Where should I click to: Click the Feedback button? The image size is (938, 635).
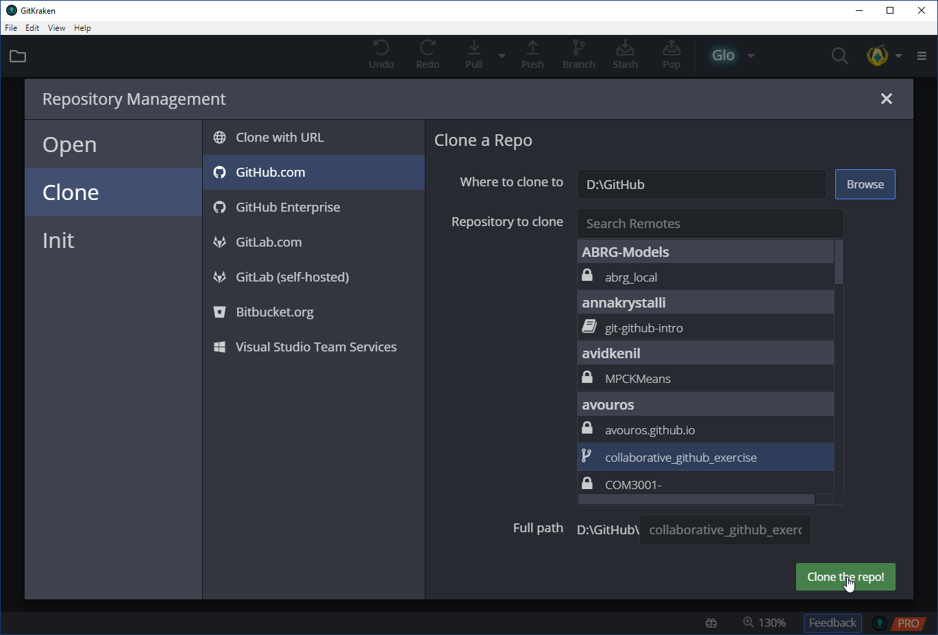point(832,623)
